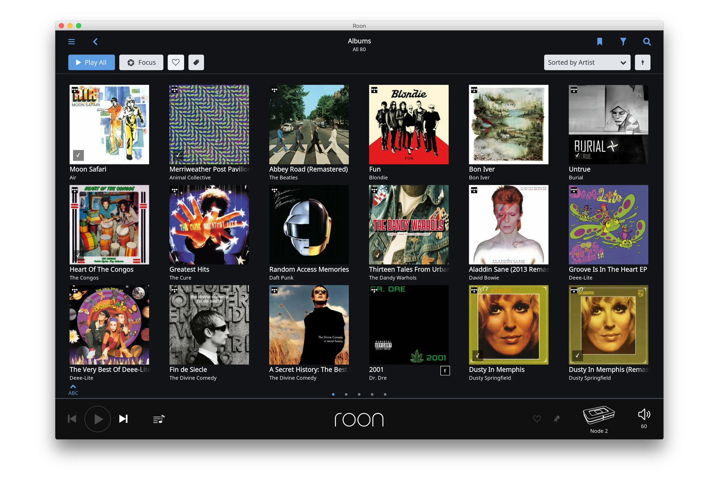Click the TIDAL badge on Fin de Siecle cover
This screenshot has height=479, width=719.
pyautogui.click(x=175, y=291)
